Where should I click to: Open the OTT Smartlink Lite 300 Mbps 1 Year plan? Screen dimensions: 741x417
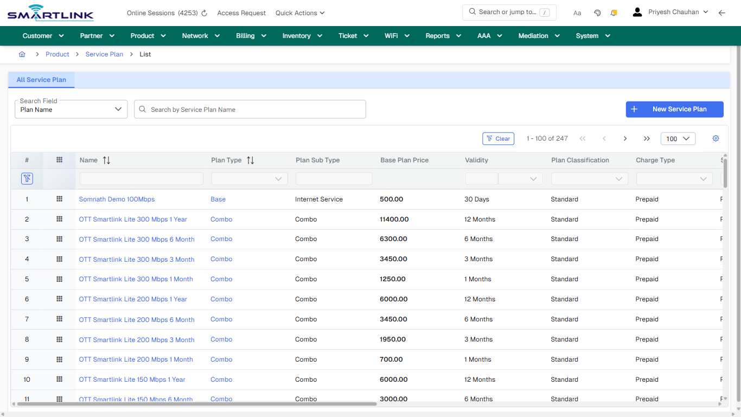click(133, 219)
